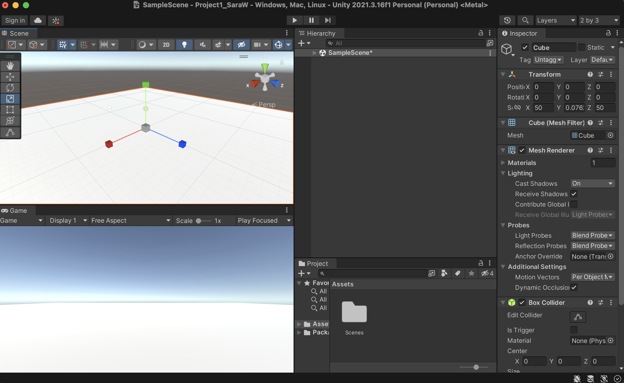624x383 pixels.
Task: Select the Edit Bounding Volume tool
Action: (x=10, y=133)
